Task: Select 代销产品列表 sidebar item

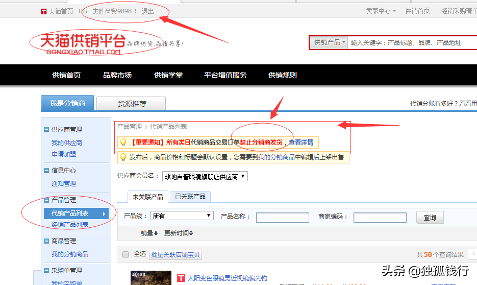Action: coord(76,213)
